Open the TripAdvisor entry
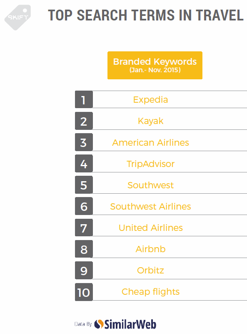The height and width of the screenshot is (334, 247). 150,164
